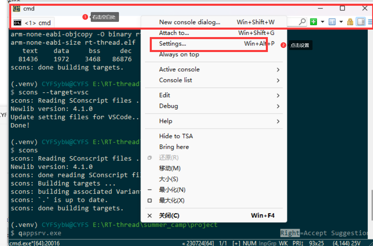Click the cmd icon on the console tab
Screen dimensions: 373x246
tap(17, 22)
